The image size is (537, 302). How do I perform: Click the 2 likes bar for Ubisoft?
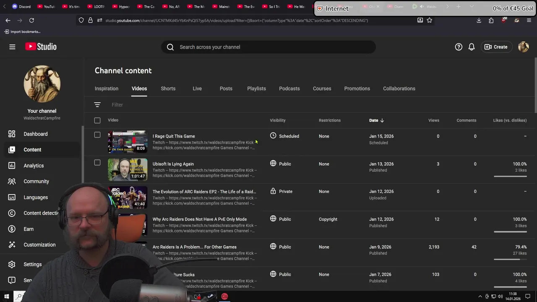tap(510, 176)
